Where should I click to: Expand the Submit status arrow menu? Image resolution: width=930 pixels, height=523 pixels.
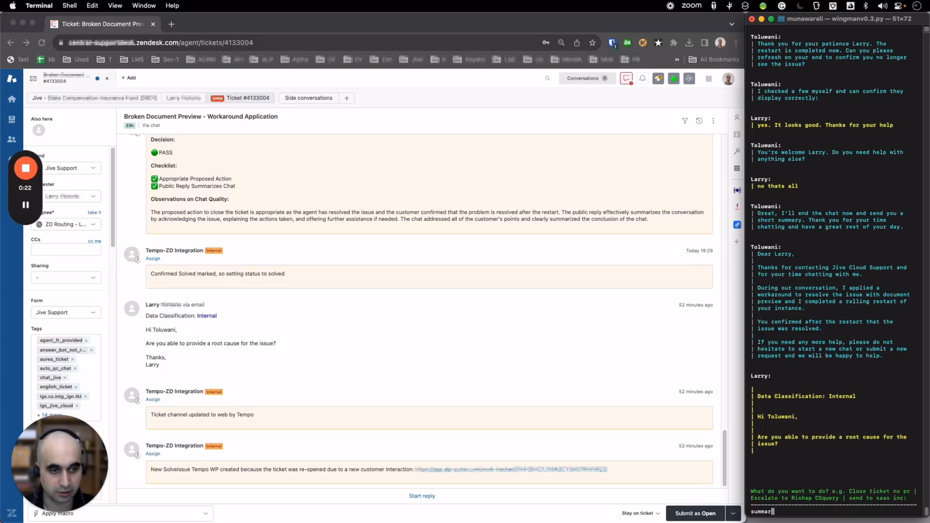tap(733, 513)
